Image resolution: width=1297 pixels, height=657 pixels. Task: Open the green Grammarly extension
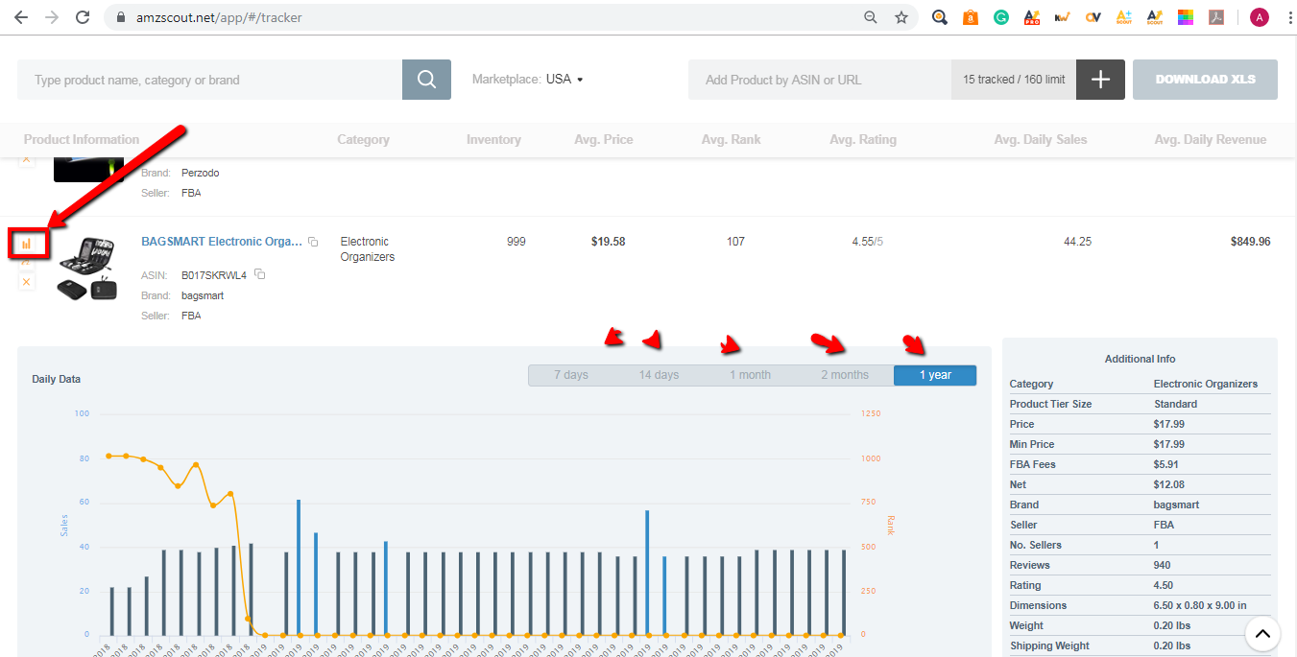coord(1001,17)
